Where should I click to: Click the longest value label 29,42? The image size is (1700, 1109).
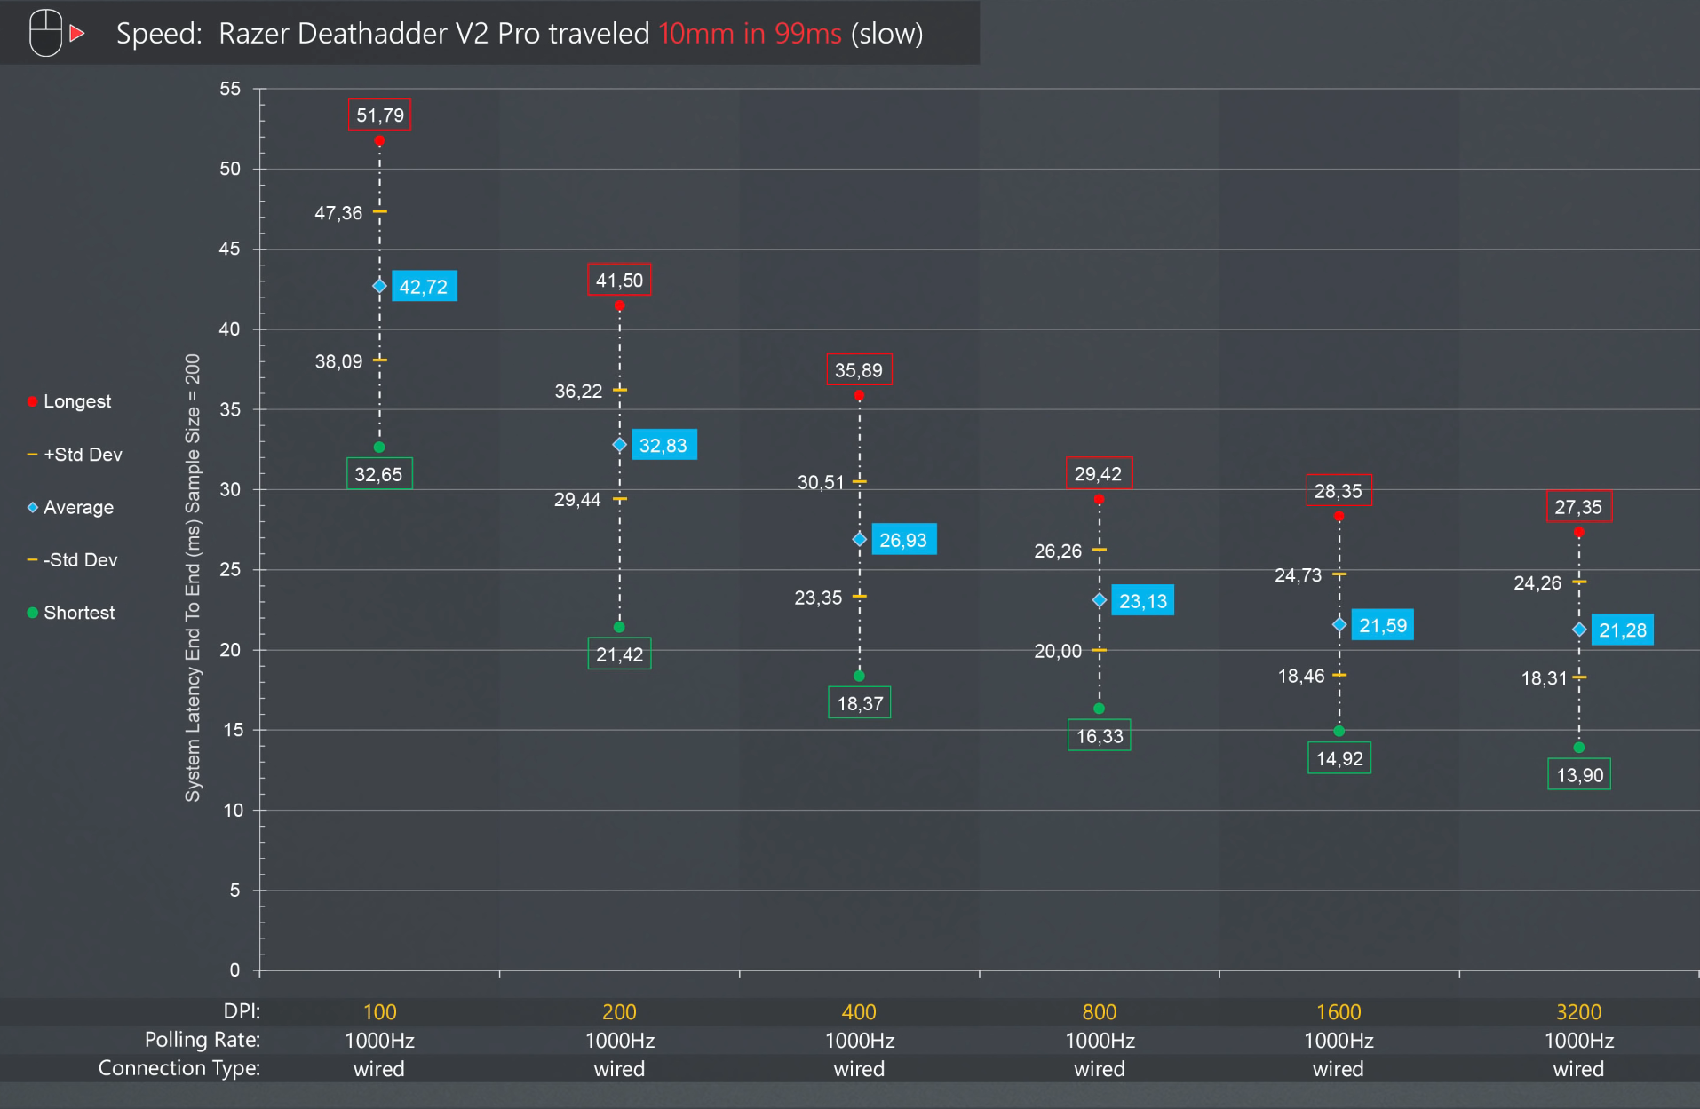click(1099, 473)
